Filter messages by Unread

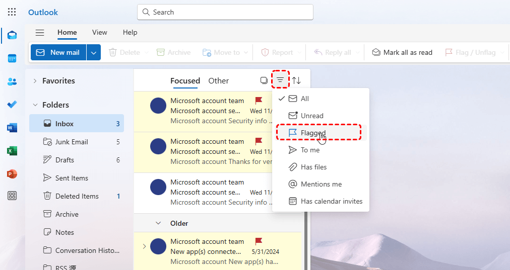pos(321,116)
